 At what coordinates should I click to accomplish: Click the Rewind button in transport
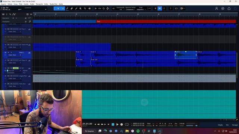point(99,124)
